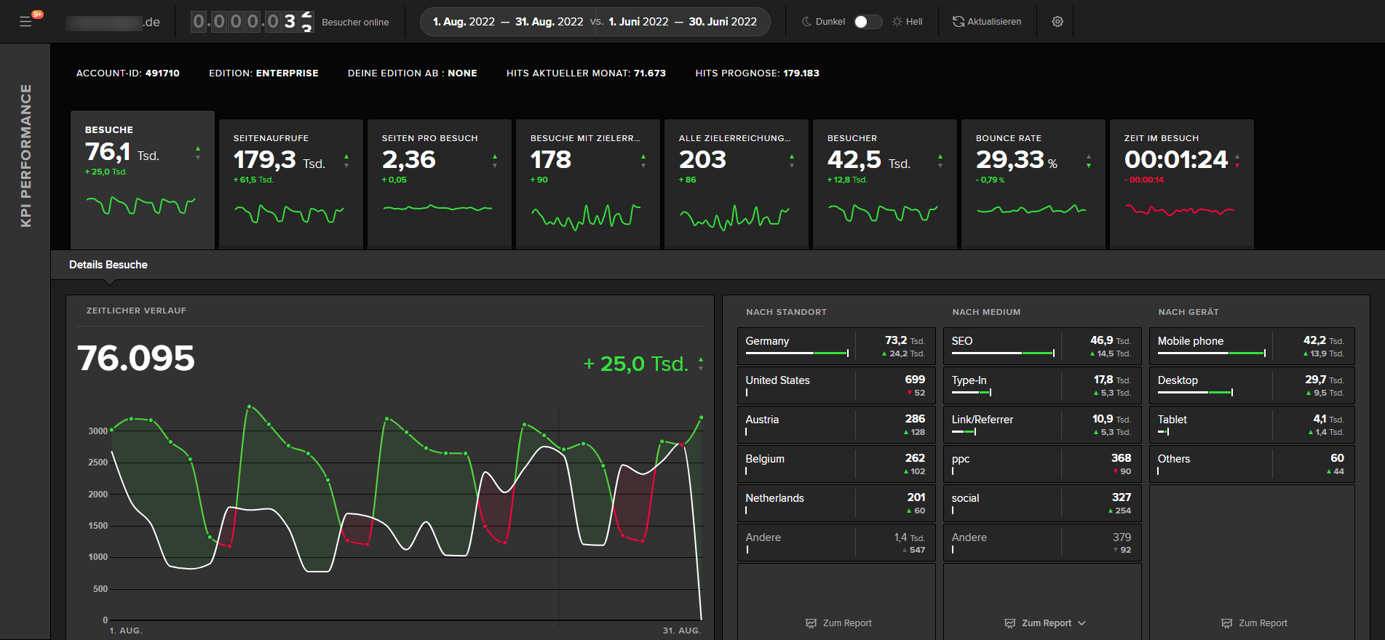Image resolution: width=1385 pixels, height=640 pixels.
Task: Select the Seiten pro Besuch KPI card
Action: tap(440, 184)
